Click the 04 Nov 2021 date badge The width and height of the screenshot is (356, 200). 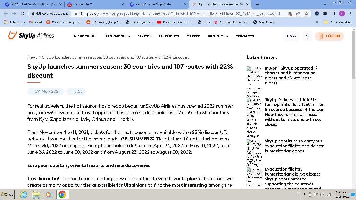45,91
